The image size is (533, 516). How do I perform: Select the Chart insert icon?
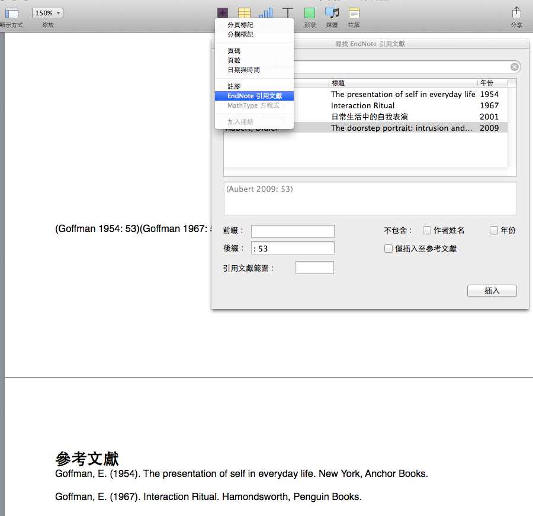[266, 12]
